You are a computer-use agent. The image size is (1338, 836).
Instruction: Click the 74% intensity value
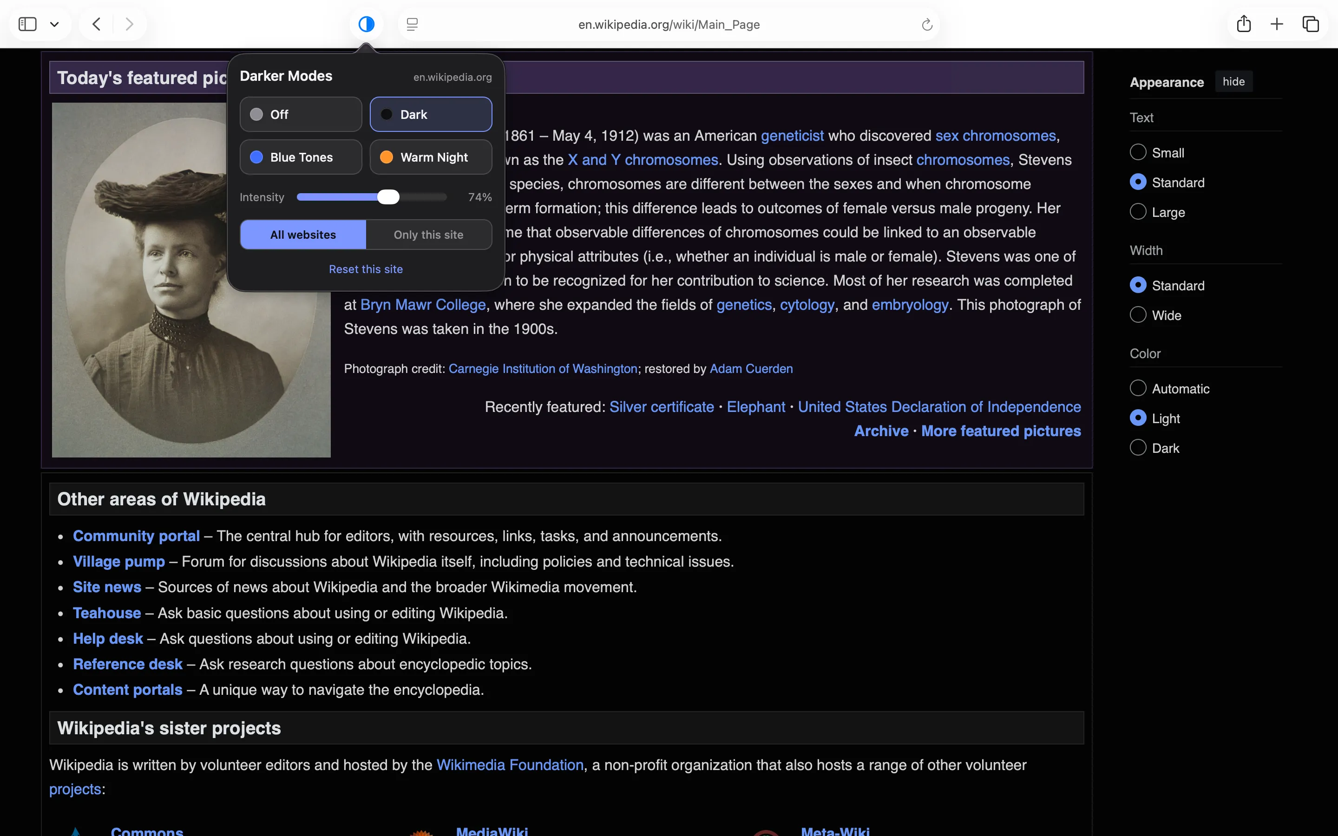click(x=479, y=197)
